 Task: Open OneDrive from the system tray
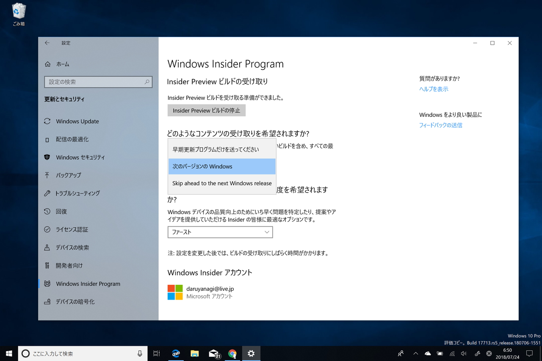[x=428, y=353]
